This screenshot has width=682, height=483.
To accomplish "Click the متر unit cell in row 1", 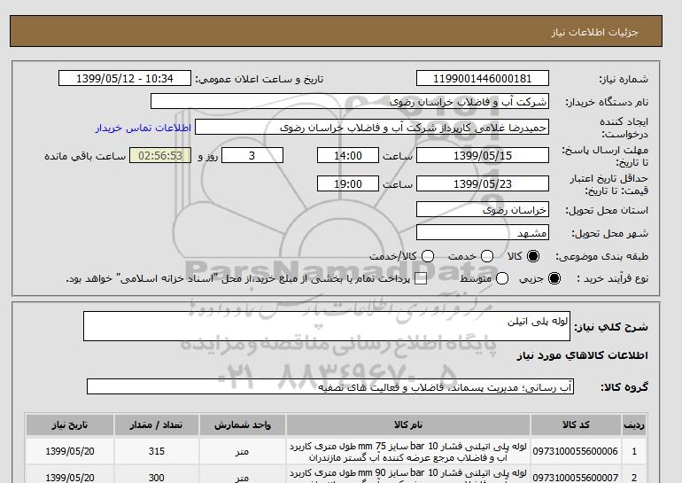I will tap(243, 451).
